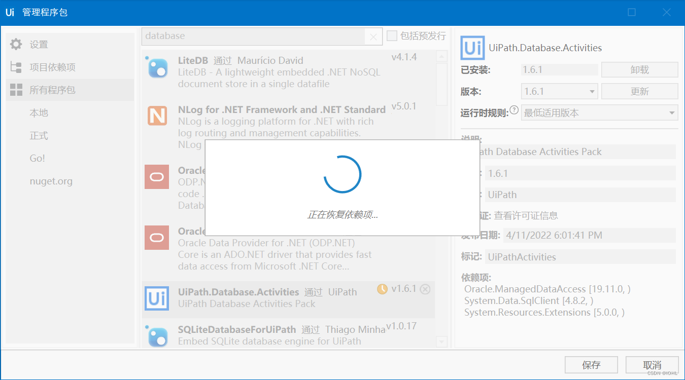Image resolution: width=685 pixels, height=380 pixels.
Task: Select 项目依赖项 in the sidebar
Action: tap(70, 67)
